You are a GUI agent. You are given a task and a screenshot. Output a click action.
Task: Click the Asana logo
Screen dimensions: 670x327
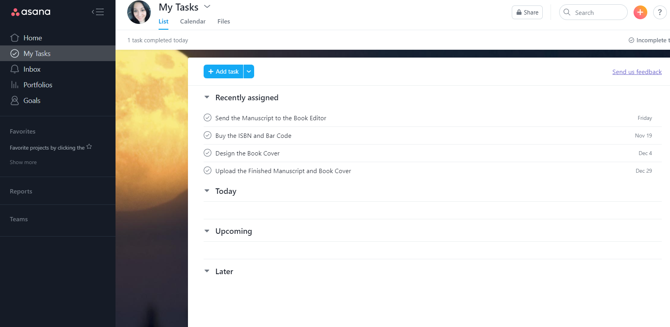pos(31,12)
